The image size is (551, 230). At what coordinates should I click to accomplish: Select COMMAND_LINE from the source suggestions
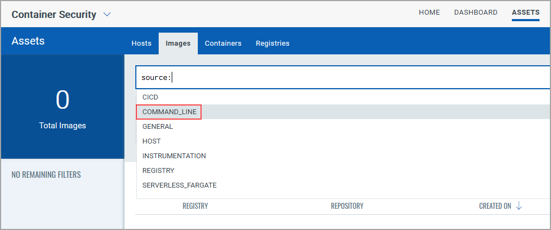[169, 112]
